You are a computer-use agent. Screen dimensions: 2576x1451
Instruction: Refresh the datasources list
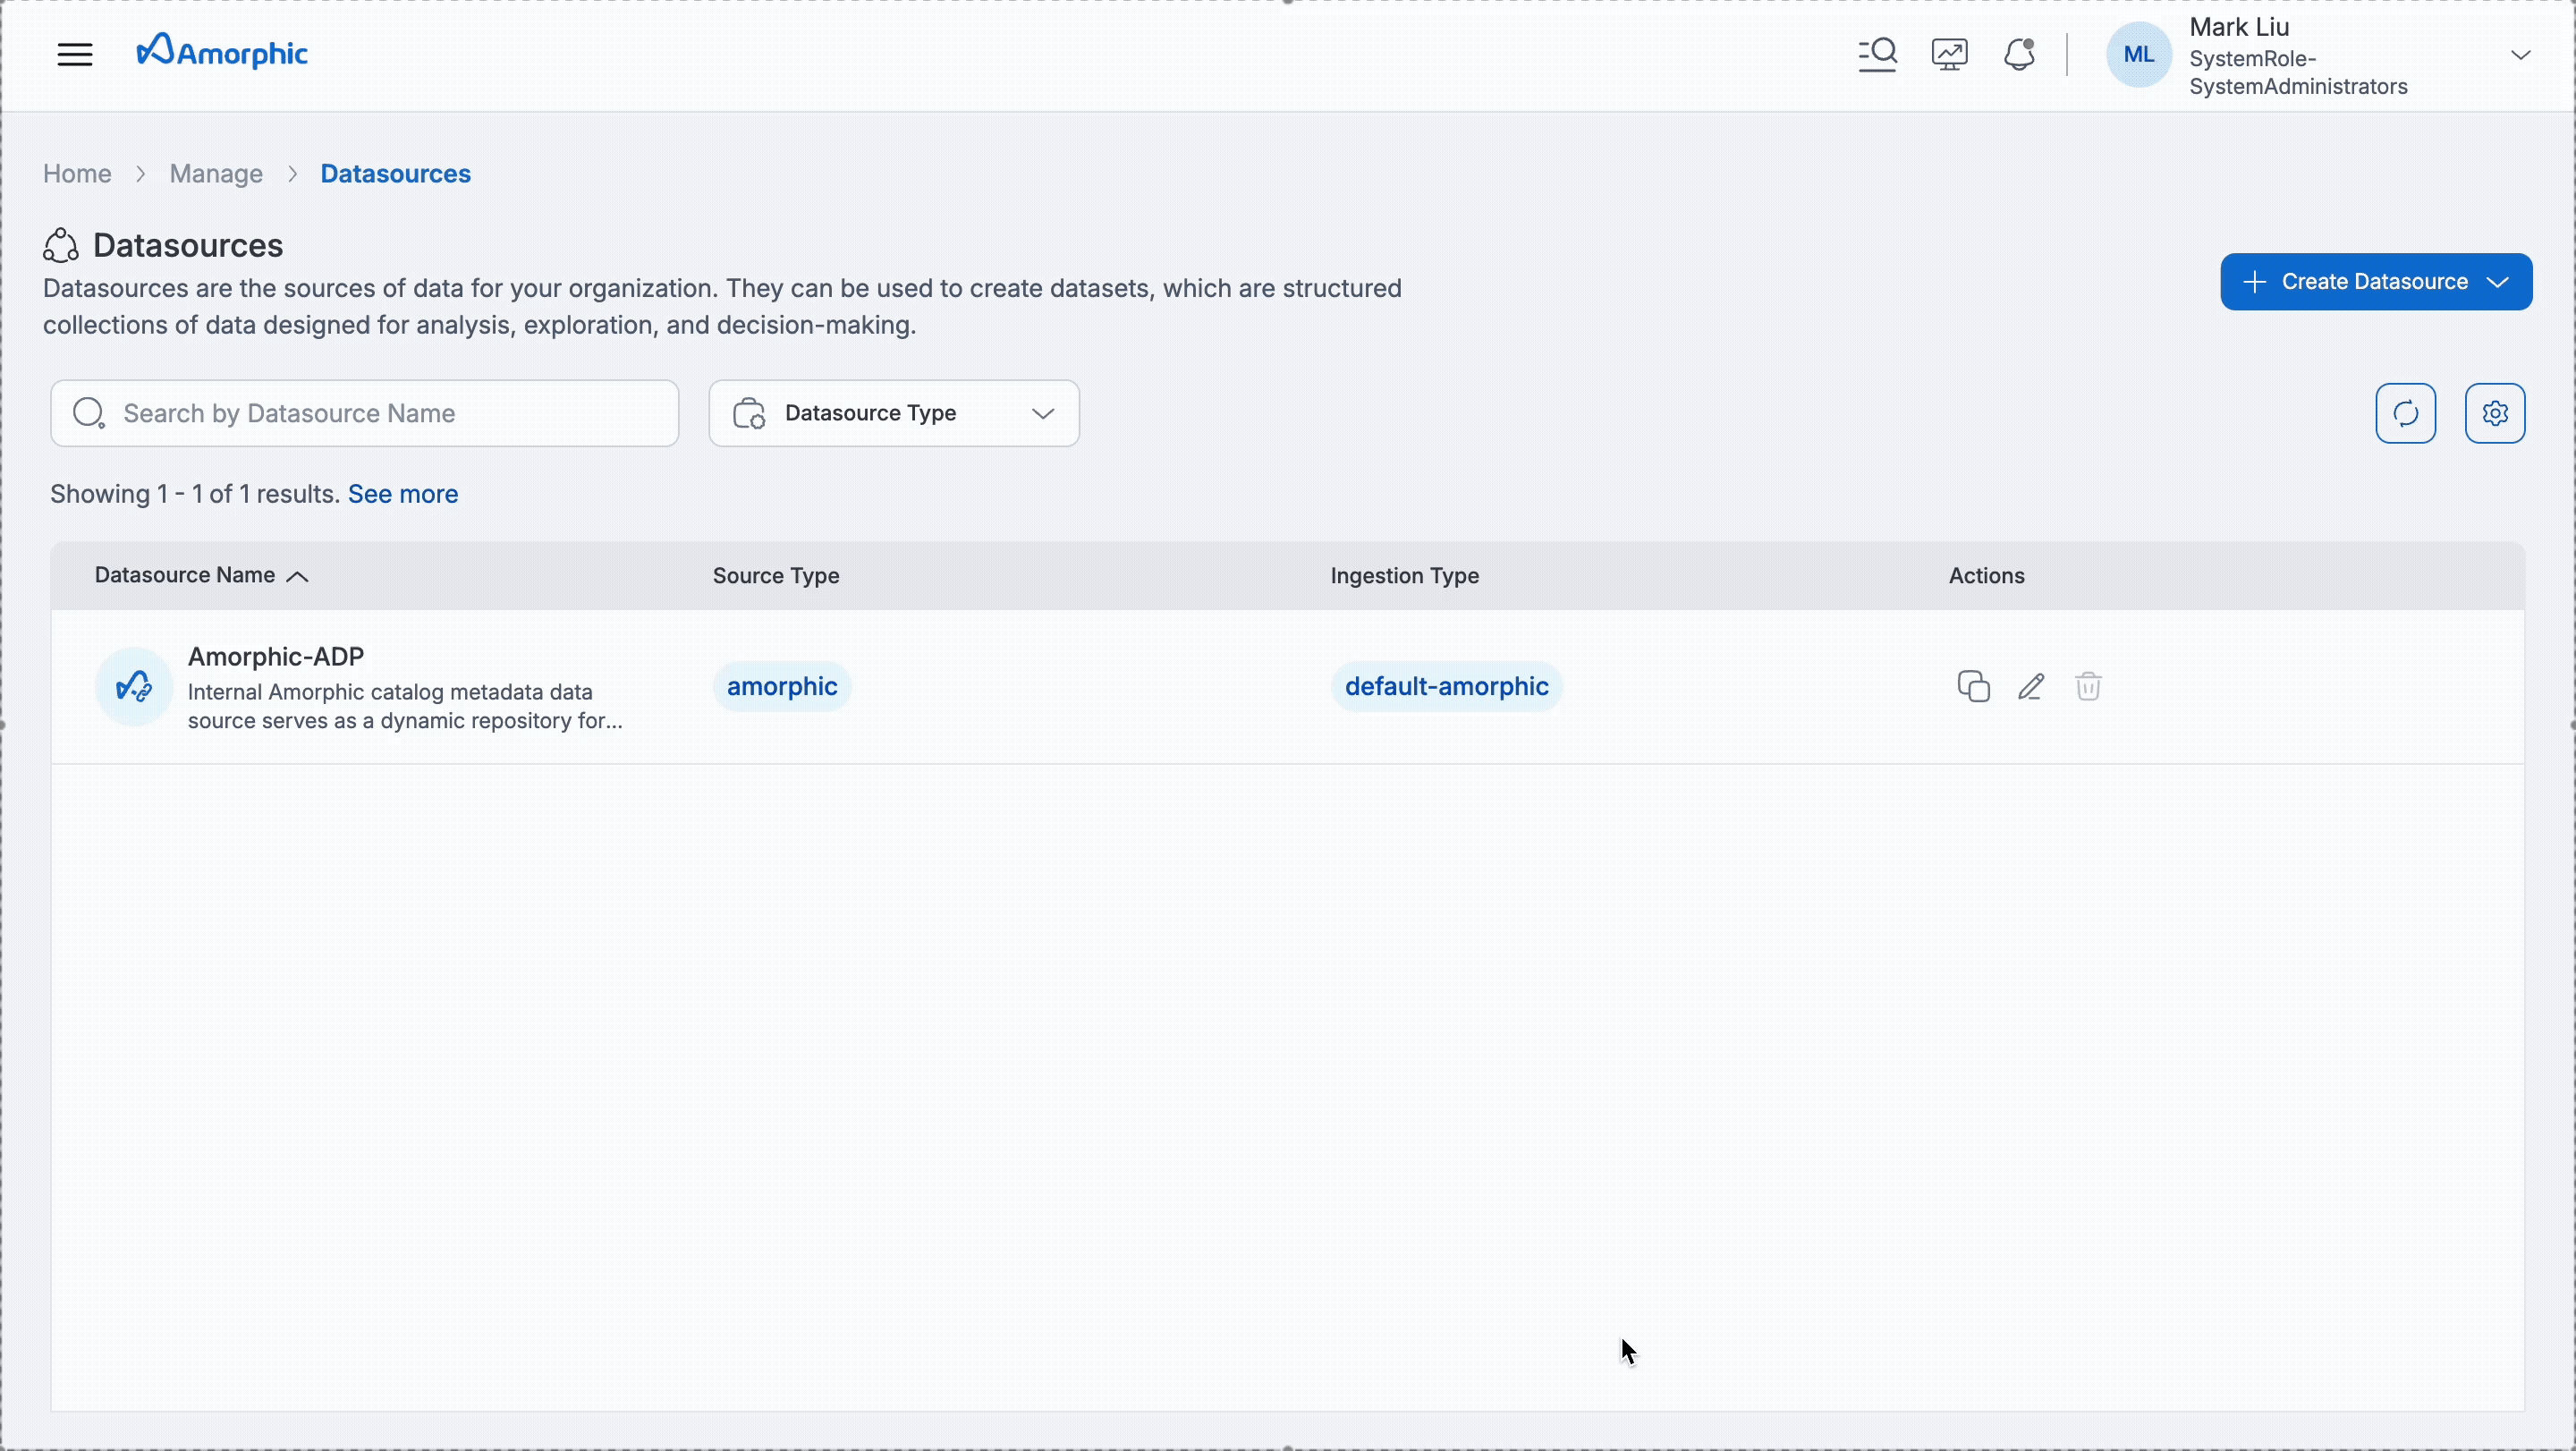coord(2406,413)
